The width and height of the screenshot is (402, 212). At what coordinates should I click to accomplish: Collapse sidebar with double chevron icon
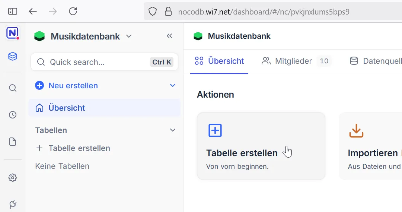[169, 36]
